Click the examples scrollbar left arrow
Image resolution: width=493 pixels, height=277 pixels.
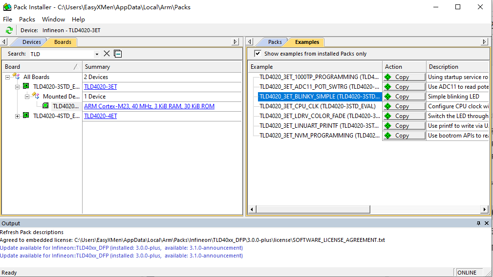pyautogui.click(x=252, y=209)
